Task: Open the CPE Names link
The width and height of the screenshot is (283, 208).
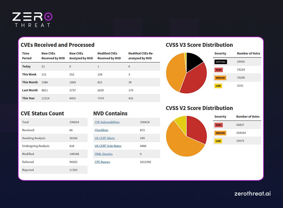Action: tap(102, 162)
